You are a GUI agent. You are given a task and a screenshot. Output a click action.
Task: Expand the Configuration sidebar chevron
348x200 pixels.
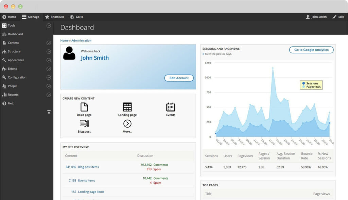(x=49, y=78)
